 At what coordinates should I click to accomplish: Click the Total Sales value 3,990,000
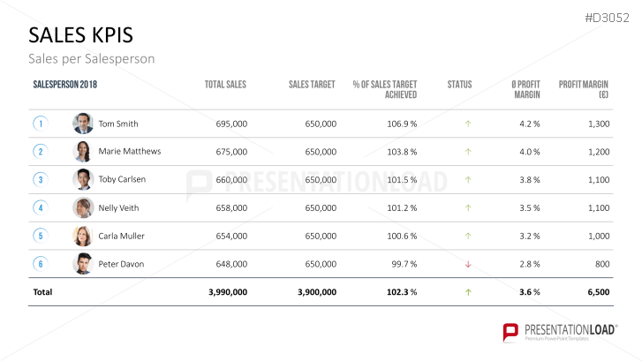point(227,291)
